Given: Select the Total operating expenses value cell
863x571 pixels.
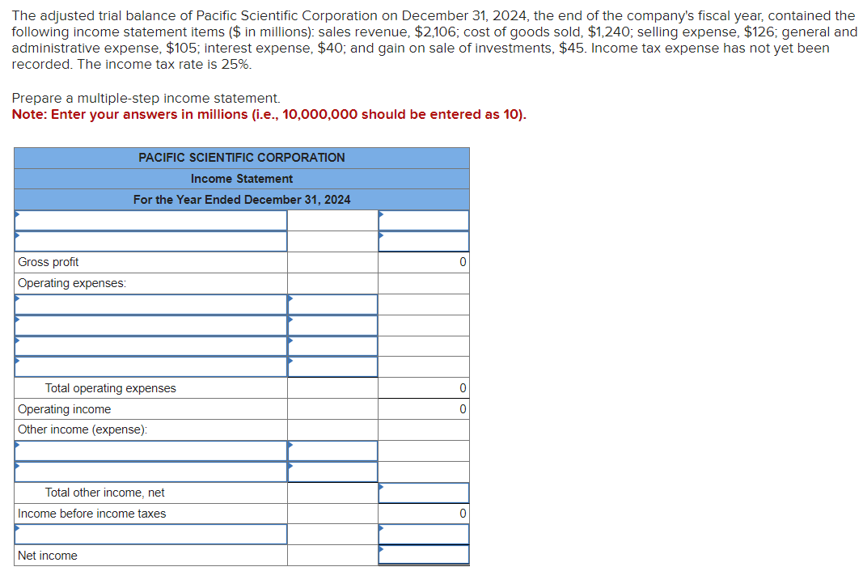Looking at the screenshot, I should (423, 388).
